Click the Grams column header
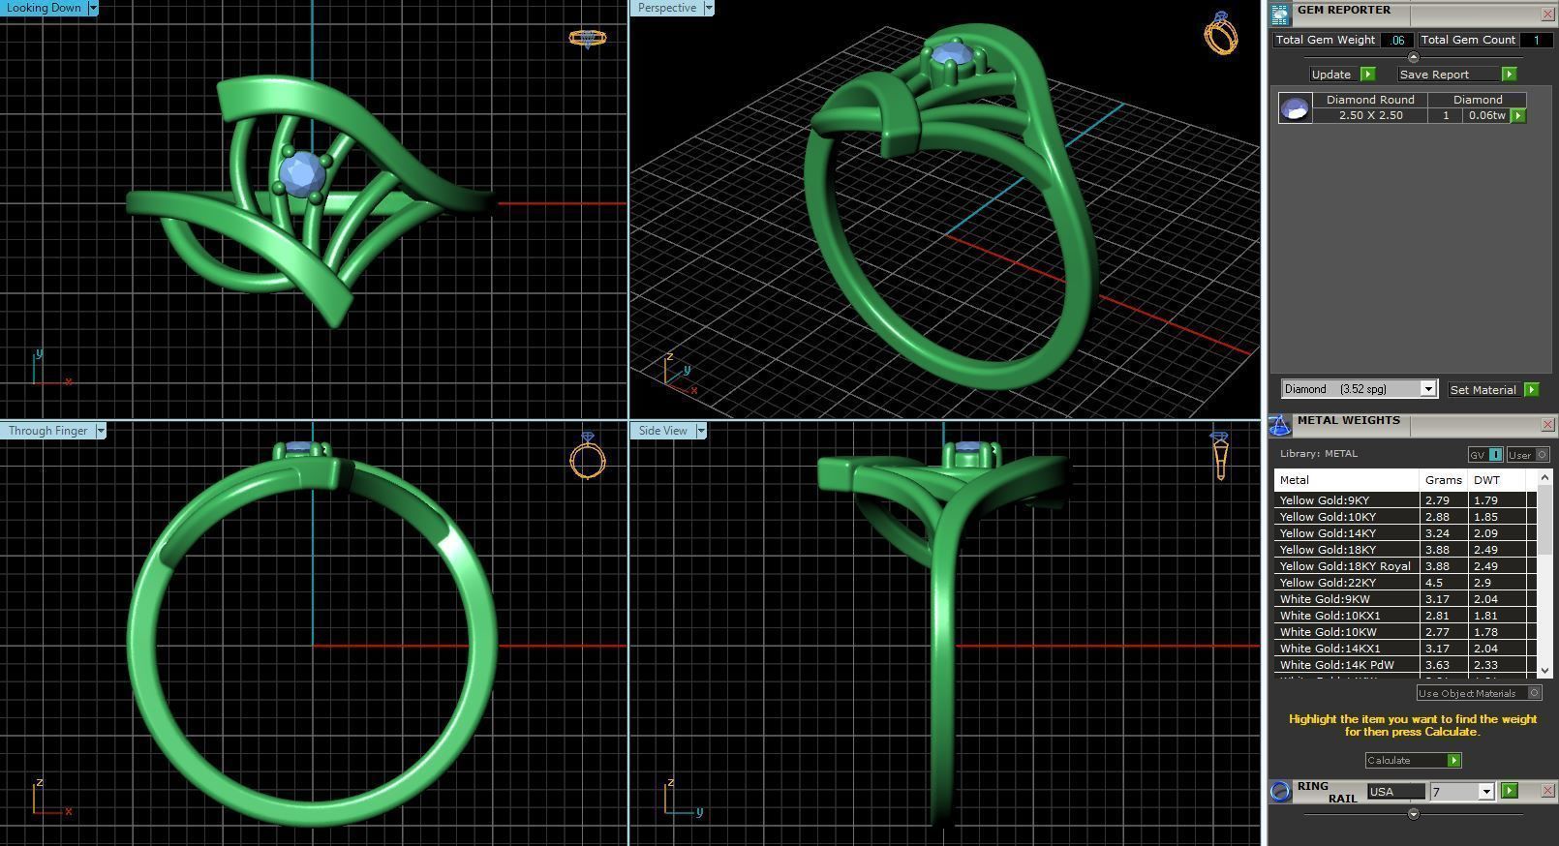Screen dimensions: 1559x846 (1444, 480)
